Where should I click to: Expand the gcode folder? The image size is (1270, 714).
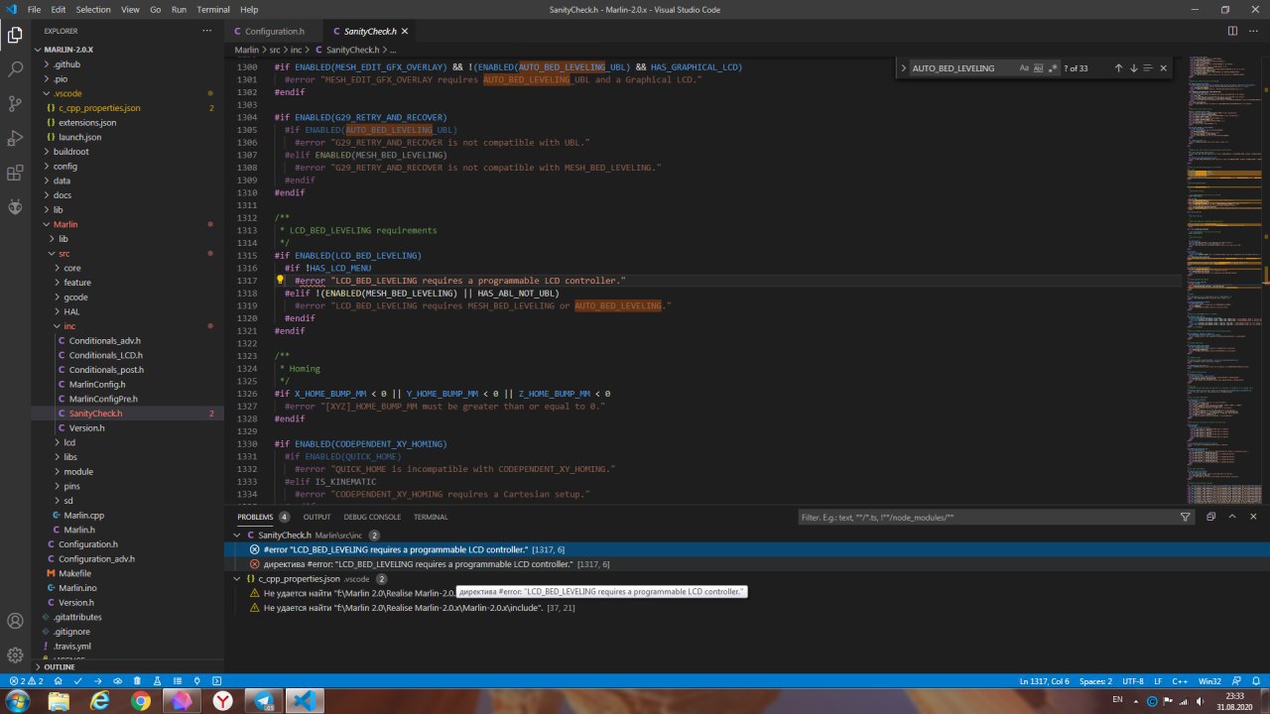click(x=75, y=297)
